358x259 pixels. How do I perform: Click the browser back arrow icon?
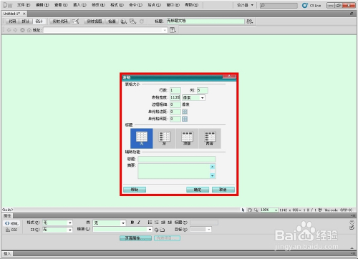click(9, 30)
